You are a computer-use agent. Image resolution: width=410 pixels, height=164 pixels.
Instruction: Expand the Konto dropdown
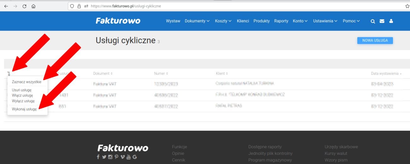click(x=300, y=21)
